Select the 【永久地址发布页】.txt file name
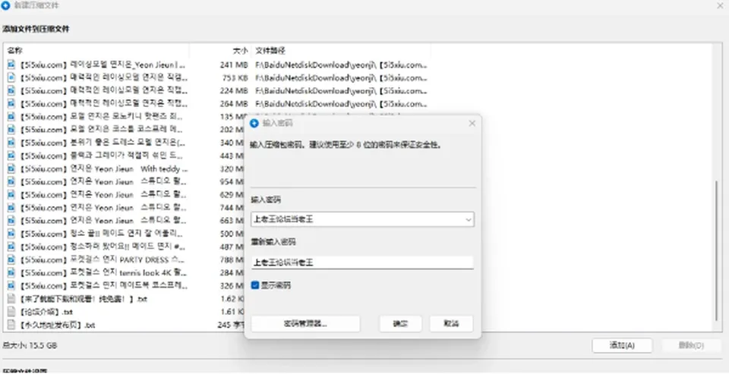Screen dimensions: 729x374 click(57, 325)
